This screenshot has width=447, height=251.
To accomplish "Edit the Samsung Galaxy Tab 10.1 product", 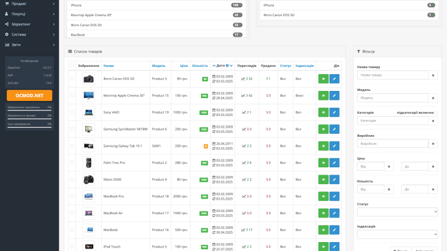I will (334, 146).
